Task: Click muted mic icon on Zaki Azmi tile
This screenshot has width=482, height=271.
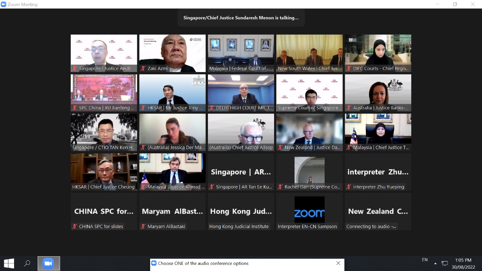Action: click(x=143, y=69)
